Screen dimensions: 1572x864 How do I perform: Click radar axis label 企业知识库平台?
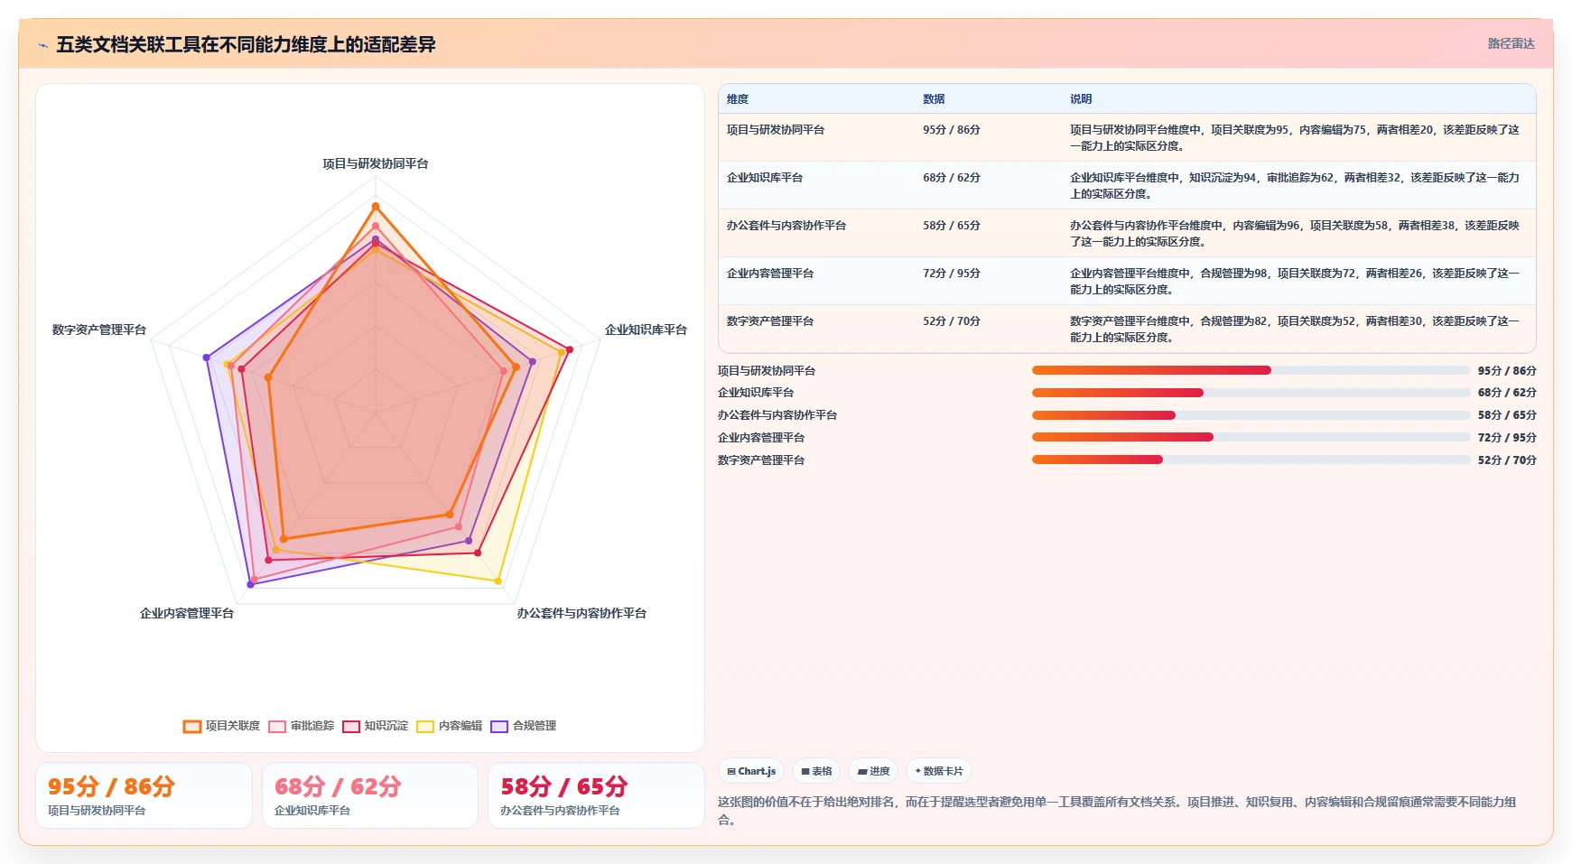coord(646,330)
